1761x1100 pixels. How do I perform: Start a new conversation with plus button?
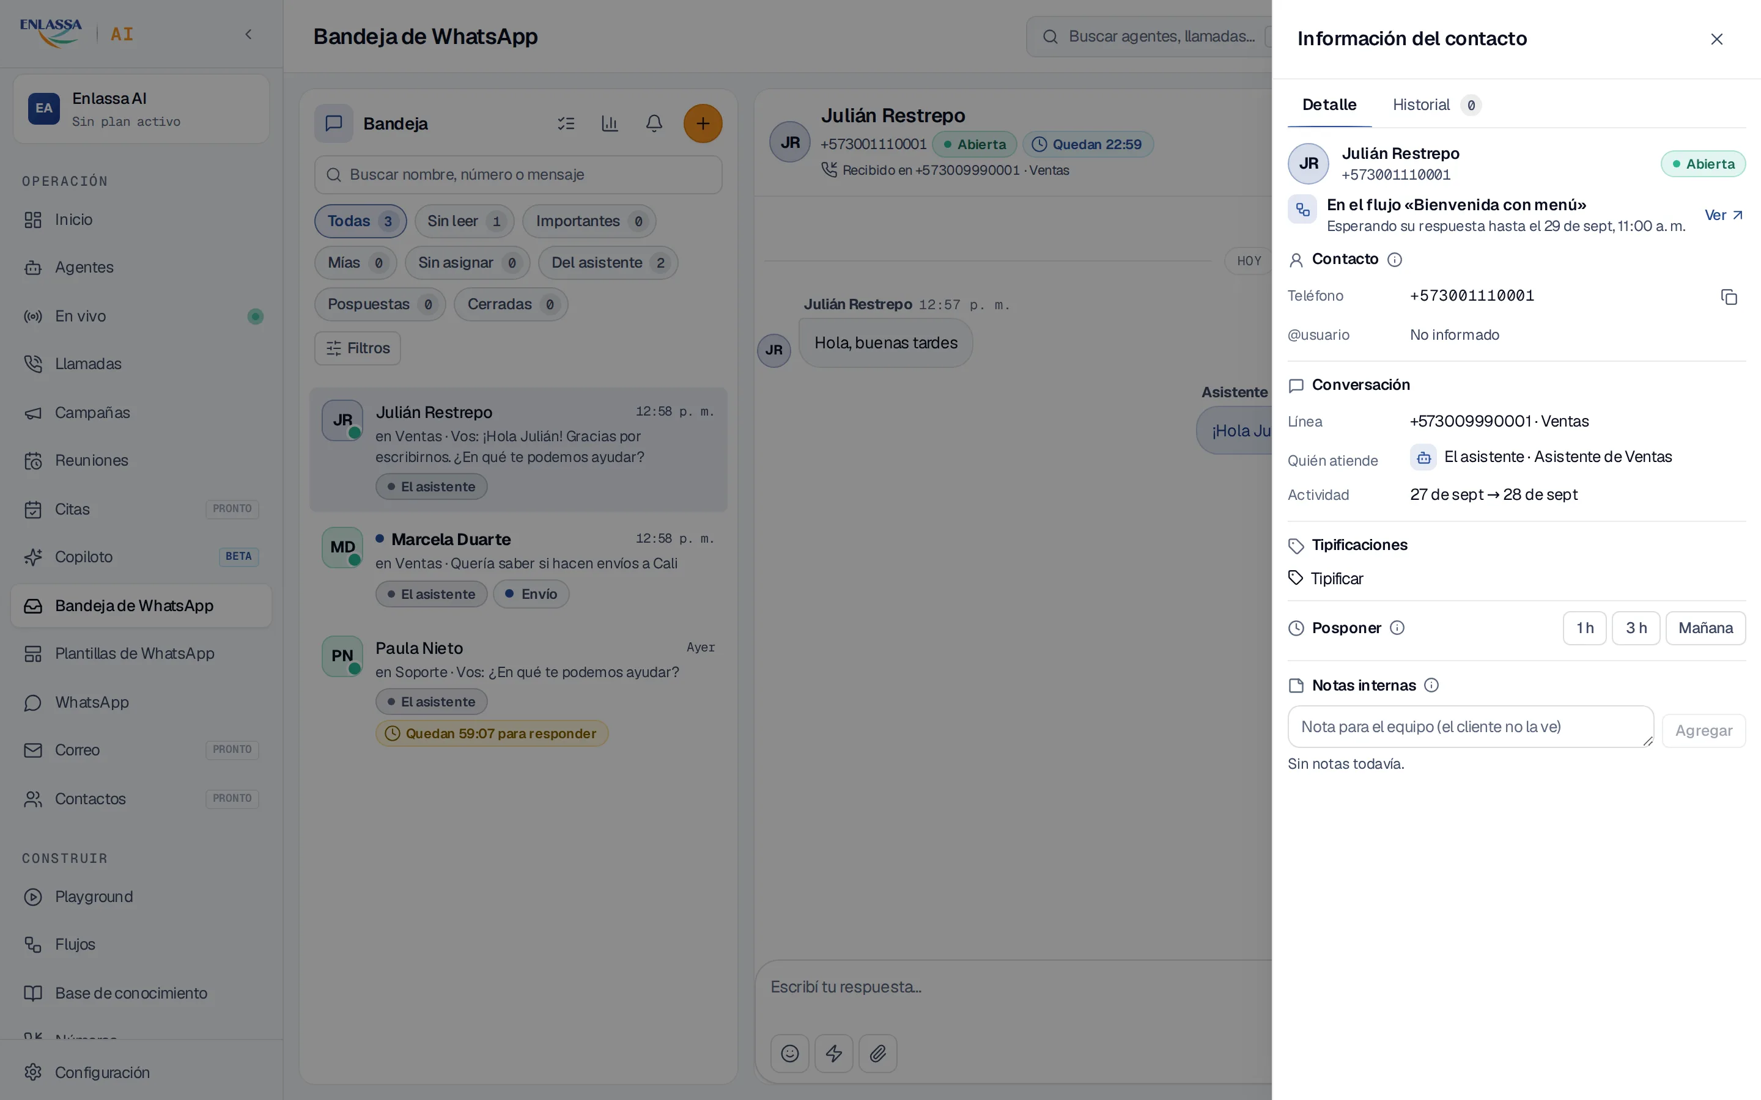702,123
